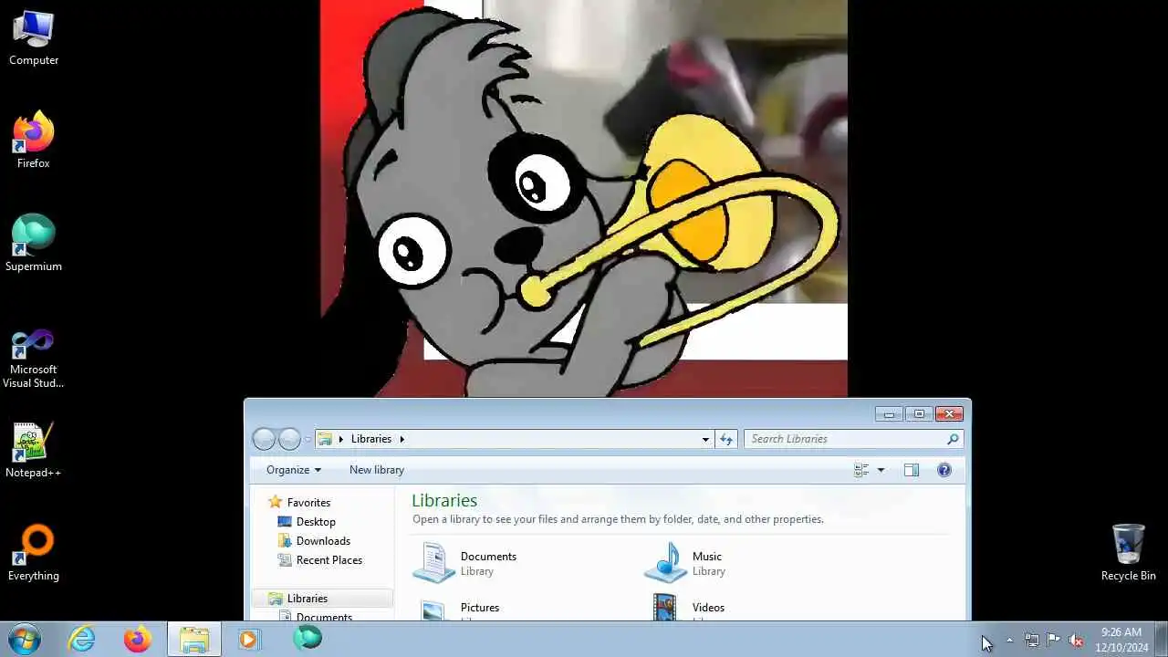Toggle the preview pane
1168x657 pixels.
point(911,470)
